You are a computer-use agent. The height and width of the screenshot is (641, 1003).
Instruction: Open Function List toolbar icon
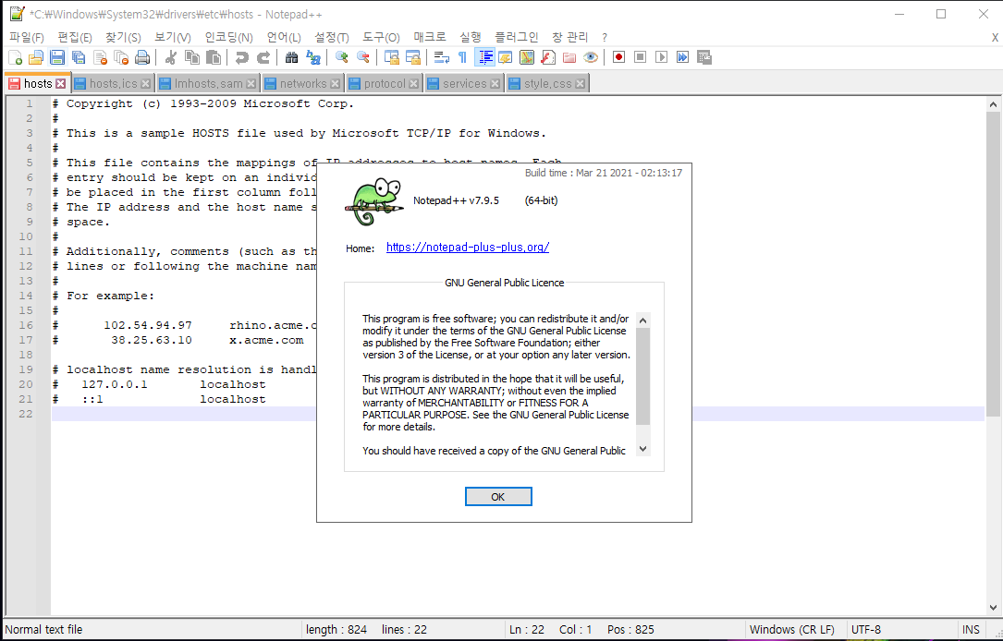click(x=547, y=57)
